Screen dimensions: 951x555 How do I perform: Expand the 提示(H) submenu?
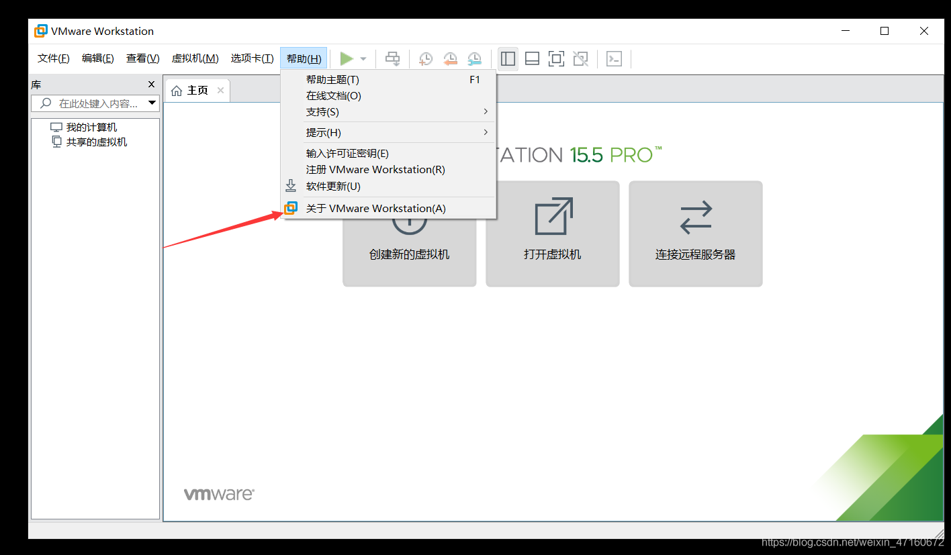coord(389,133)
